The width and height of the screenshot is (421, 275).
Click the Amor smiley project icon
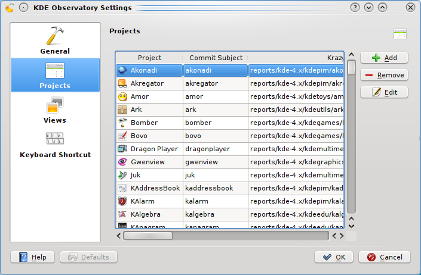[122, 96]
